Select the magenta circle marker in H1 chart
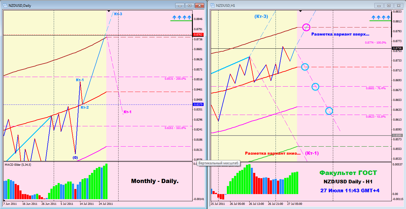Screen dimensions: 406x209 [306, 27]
